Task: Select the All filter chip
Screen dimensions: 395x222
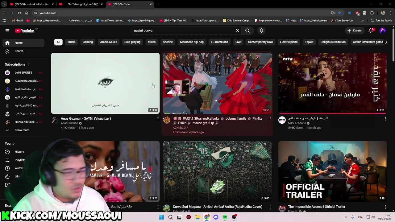Action: (58, 42)
